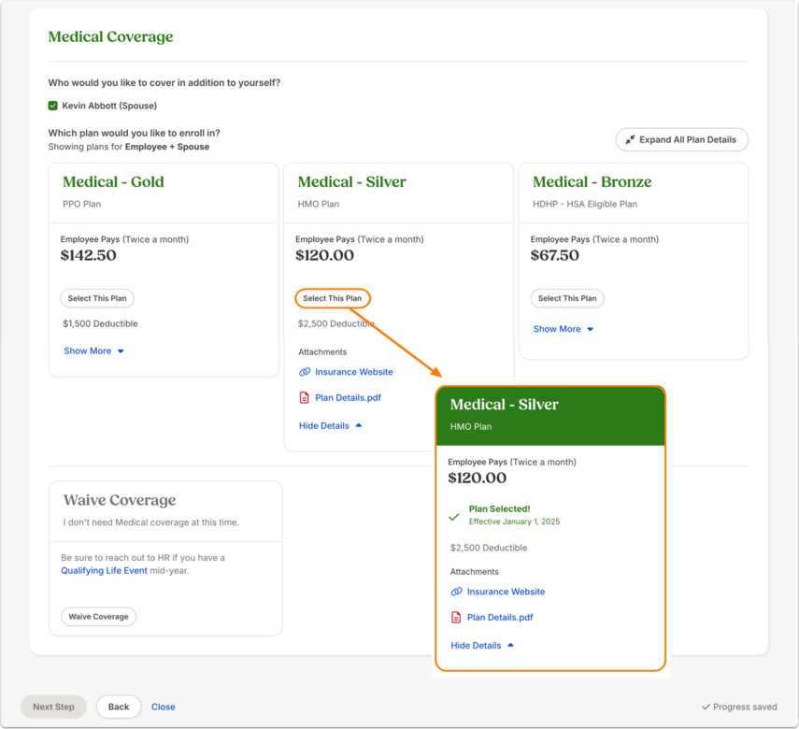The height and width of the screenshot is (729, 799).
Task: Click the Medical - Gold plan title
Action: click(113, 182)
